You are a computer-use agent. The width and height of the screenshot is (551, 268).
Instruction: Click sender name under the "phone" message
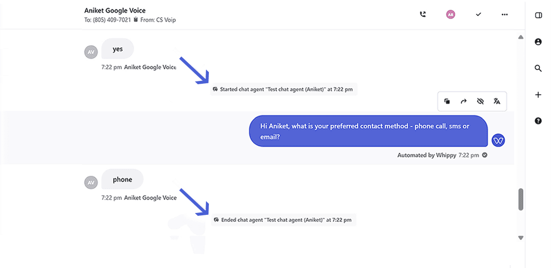pos(150,198)
